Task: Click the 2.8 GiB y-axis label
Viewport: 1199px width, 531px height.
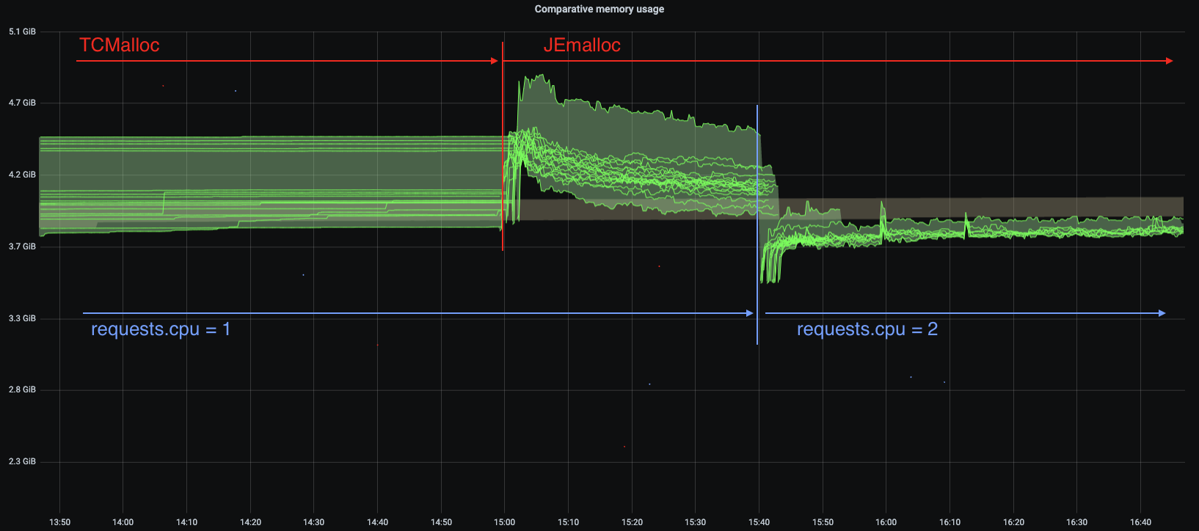Action: [22, 389]
